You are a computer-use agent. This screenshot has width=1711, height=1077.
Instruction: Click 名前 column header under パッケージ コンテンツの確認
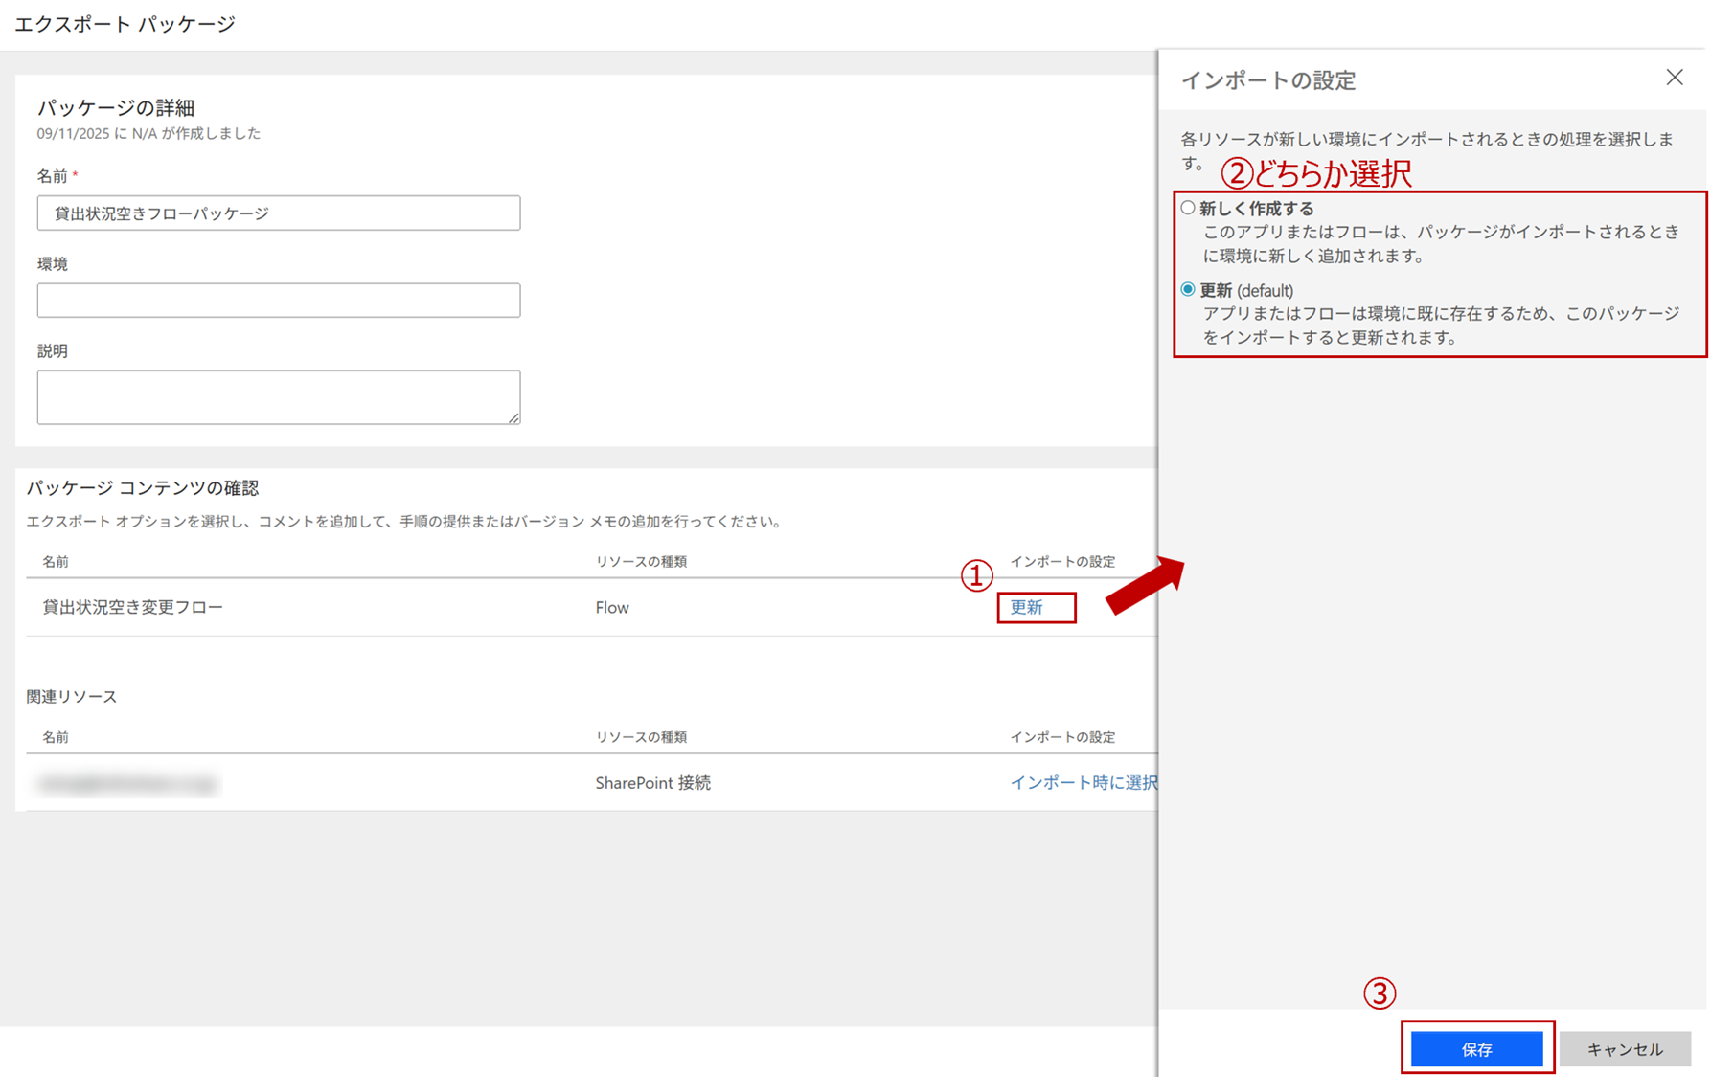[x=56, y=562]
